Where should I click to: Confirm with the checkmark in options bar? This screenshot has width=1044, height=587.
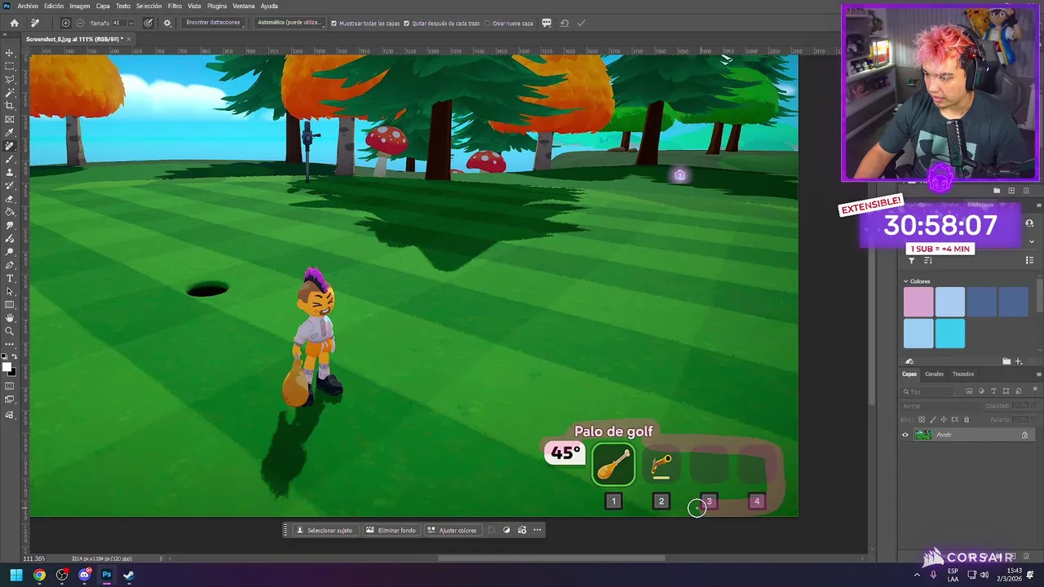(x=581, y=23)
